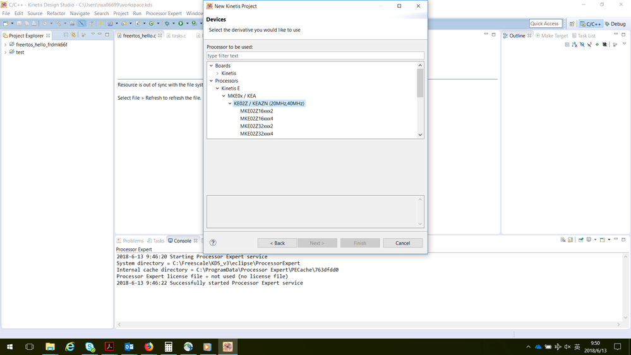631x355 pixels.
Task: Click the New C/C++ Project toolbar icon
Action: click(x=111, y=23)
